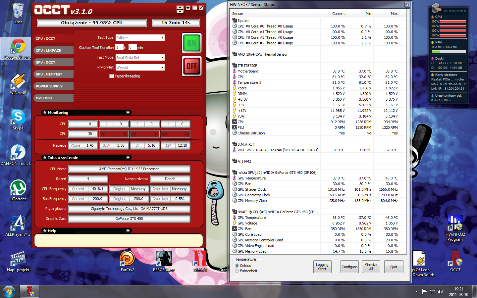Launch µTorrent desktop shortcut
Screen dimensions: 477x298
[18, 190]
